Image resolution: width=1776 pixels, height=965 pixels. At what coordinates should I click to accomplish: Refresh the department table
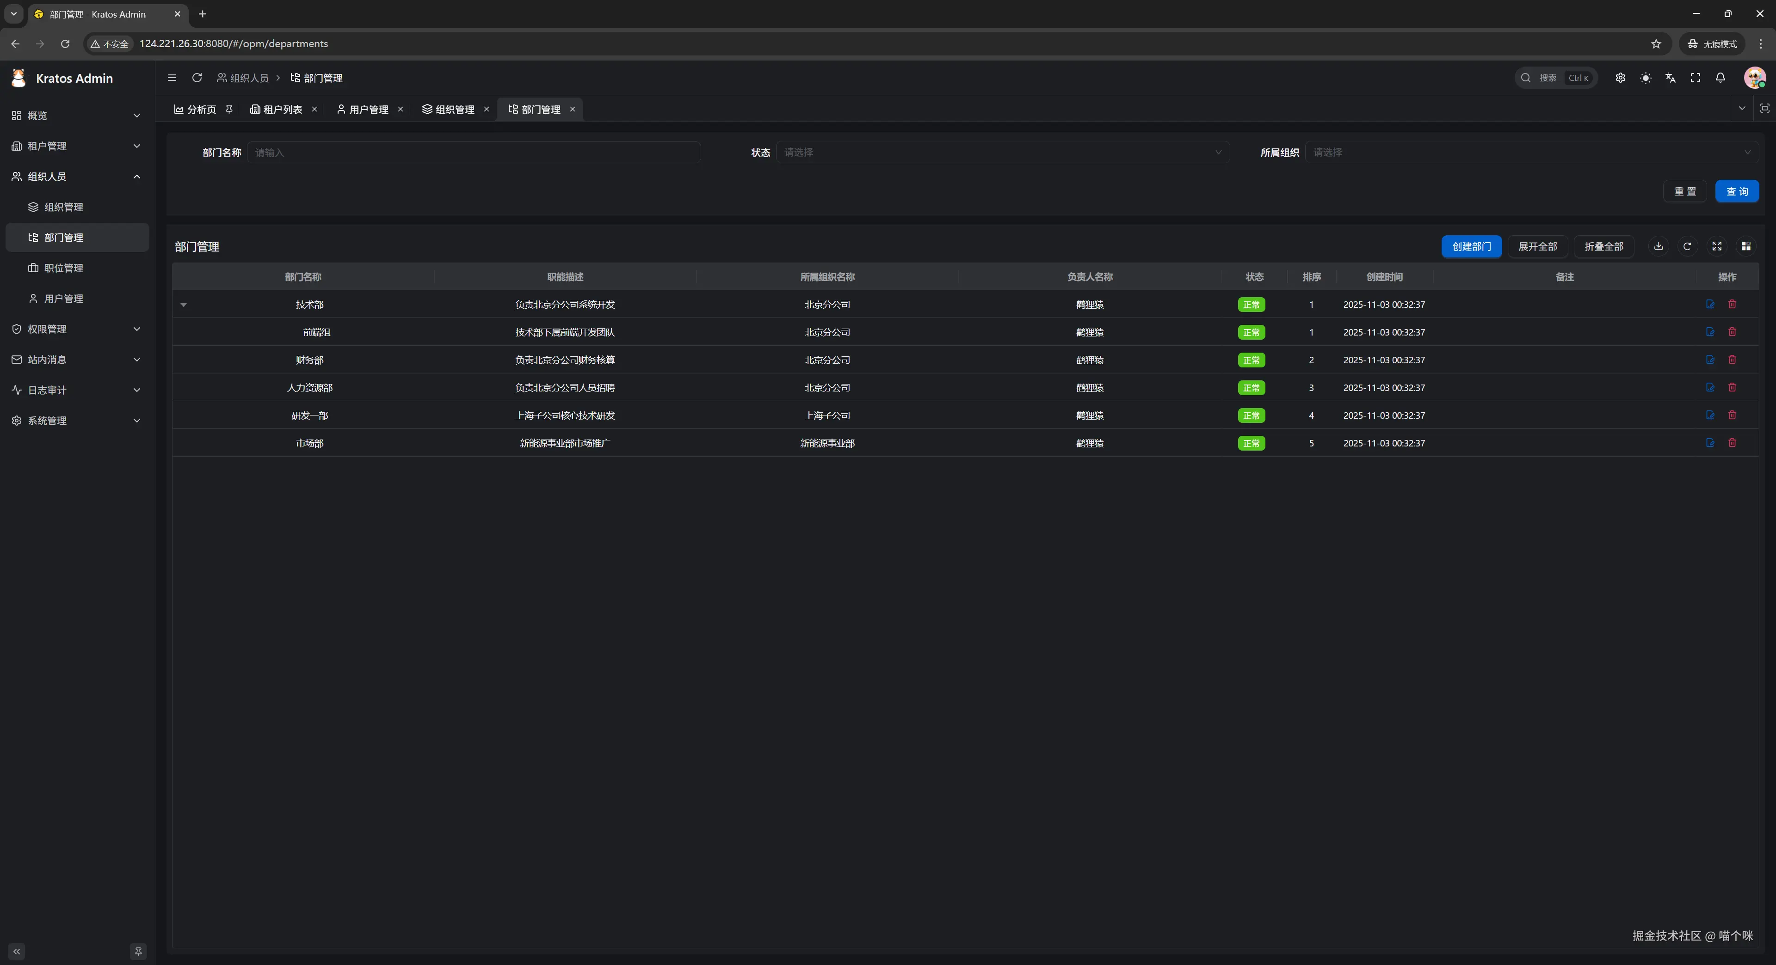pyautogui.click(x=1687, y=246)
